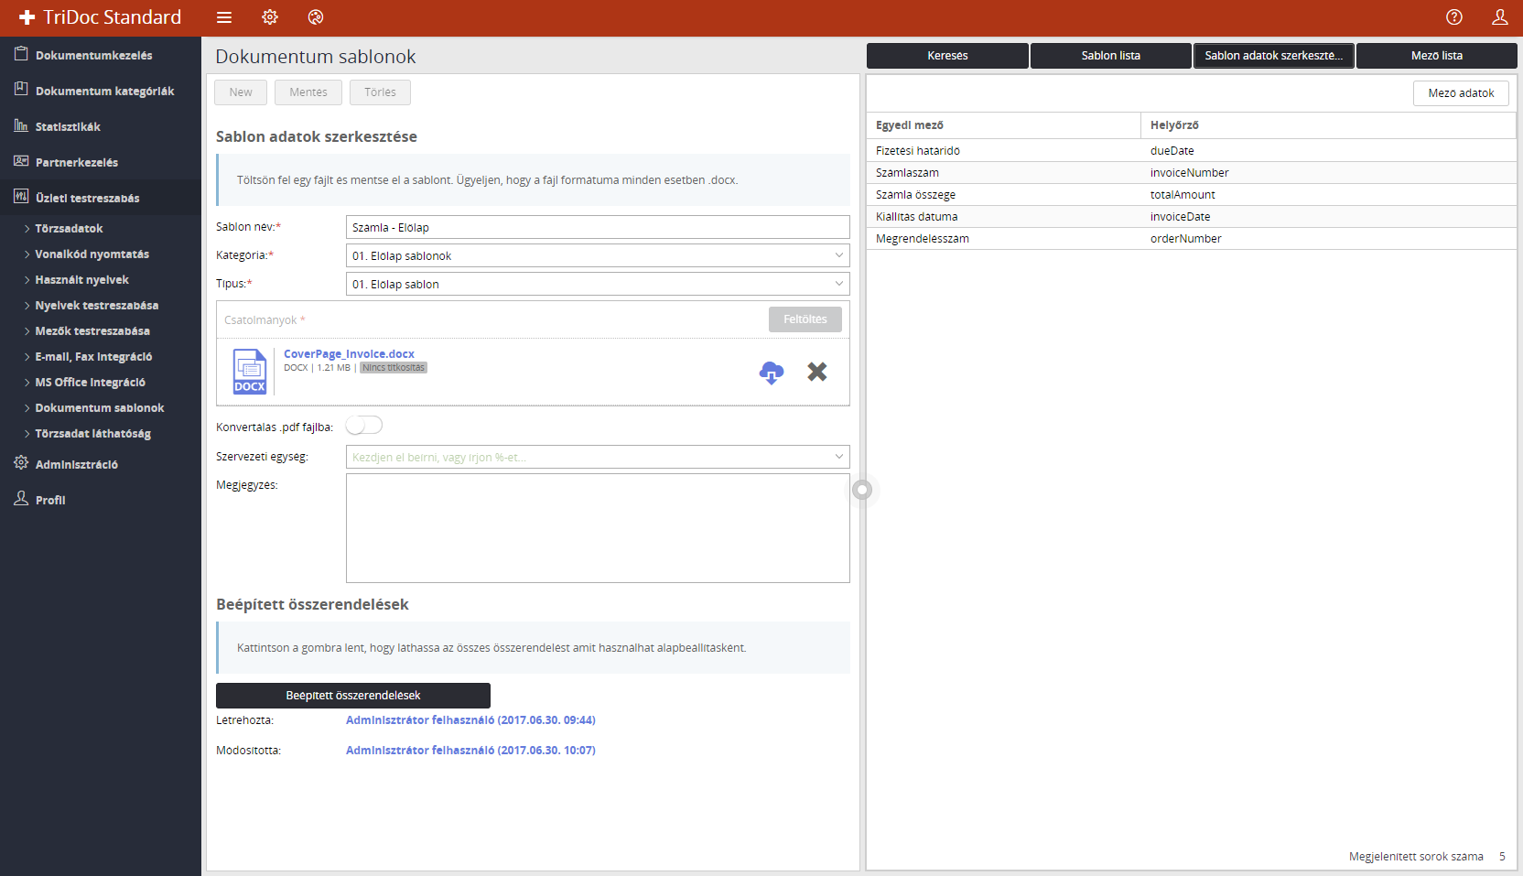Image resolution: width=1523 pixels, height=876 pixels.
Task: Sort by the Egyedi mező column header
Action: [x=1003, y=125]
